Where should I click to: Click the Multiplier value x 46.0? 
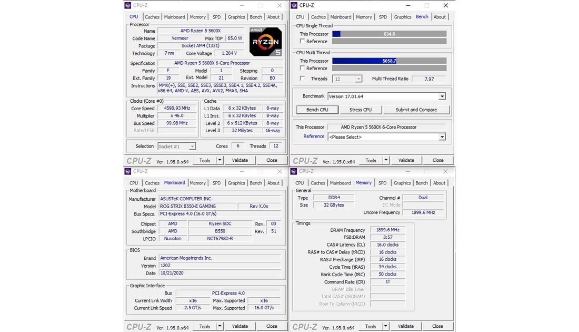pos(177,116)
